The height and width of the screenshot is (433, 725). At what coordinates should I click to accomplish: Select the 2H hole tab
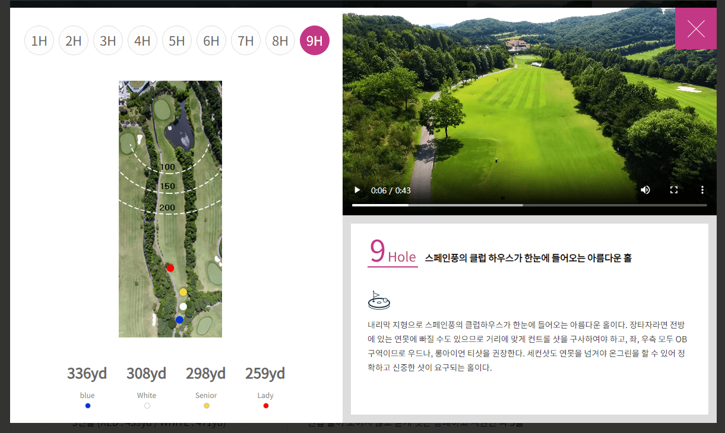pyautogui.click(x=74, y=40)
